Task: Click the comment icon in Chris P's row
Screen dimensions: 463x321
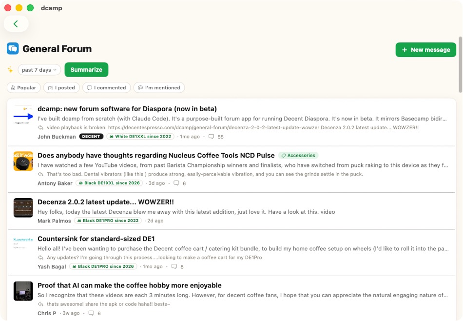Action: pos(91,313)
